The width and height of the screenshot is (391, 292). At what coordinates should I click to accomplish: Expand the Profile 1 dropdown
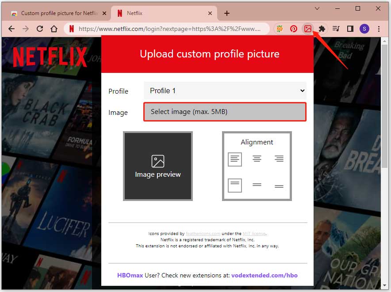coord(225,91)
